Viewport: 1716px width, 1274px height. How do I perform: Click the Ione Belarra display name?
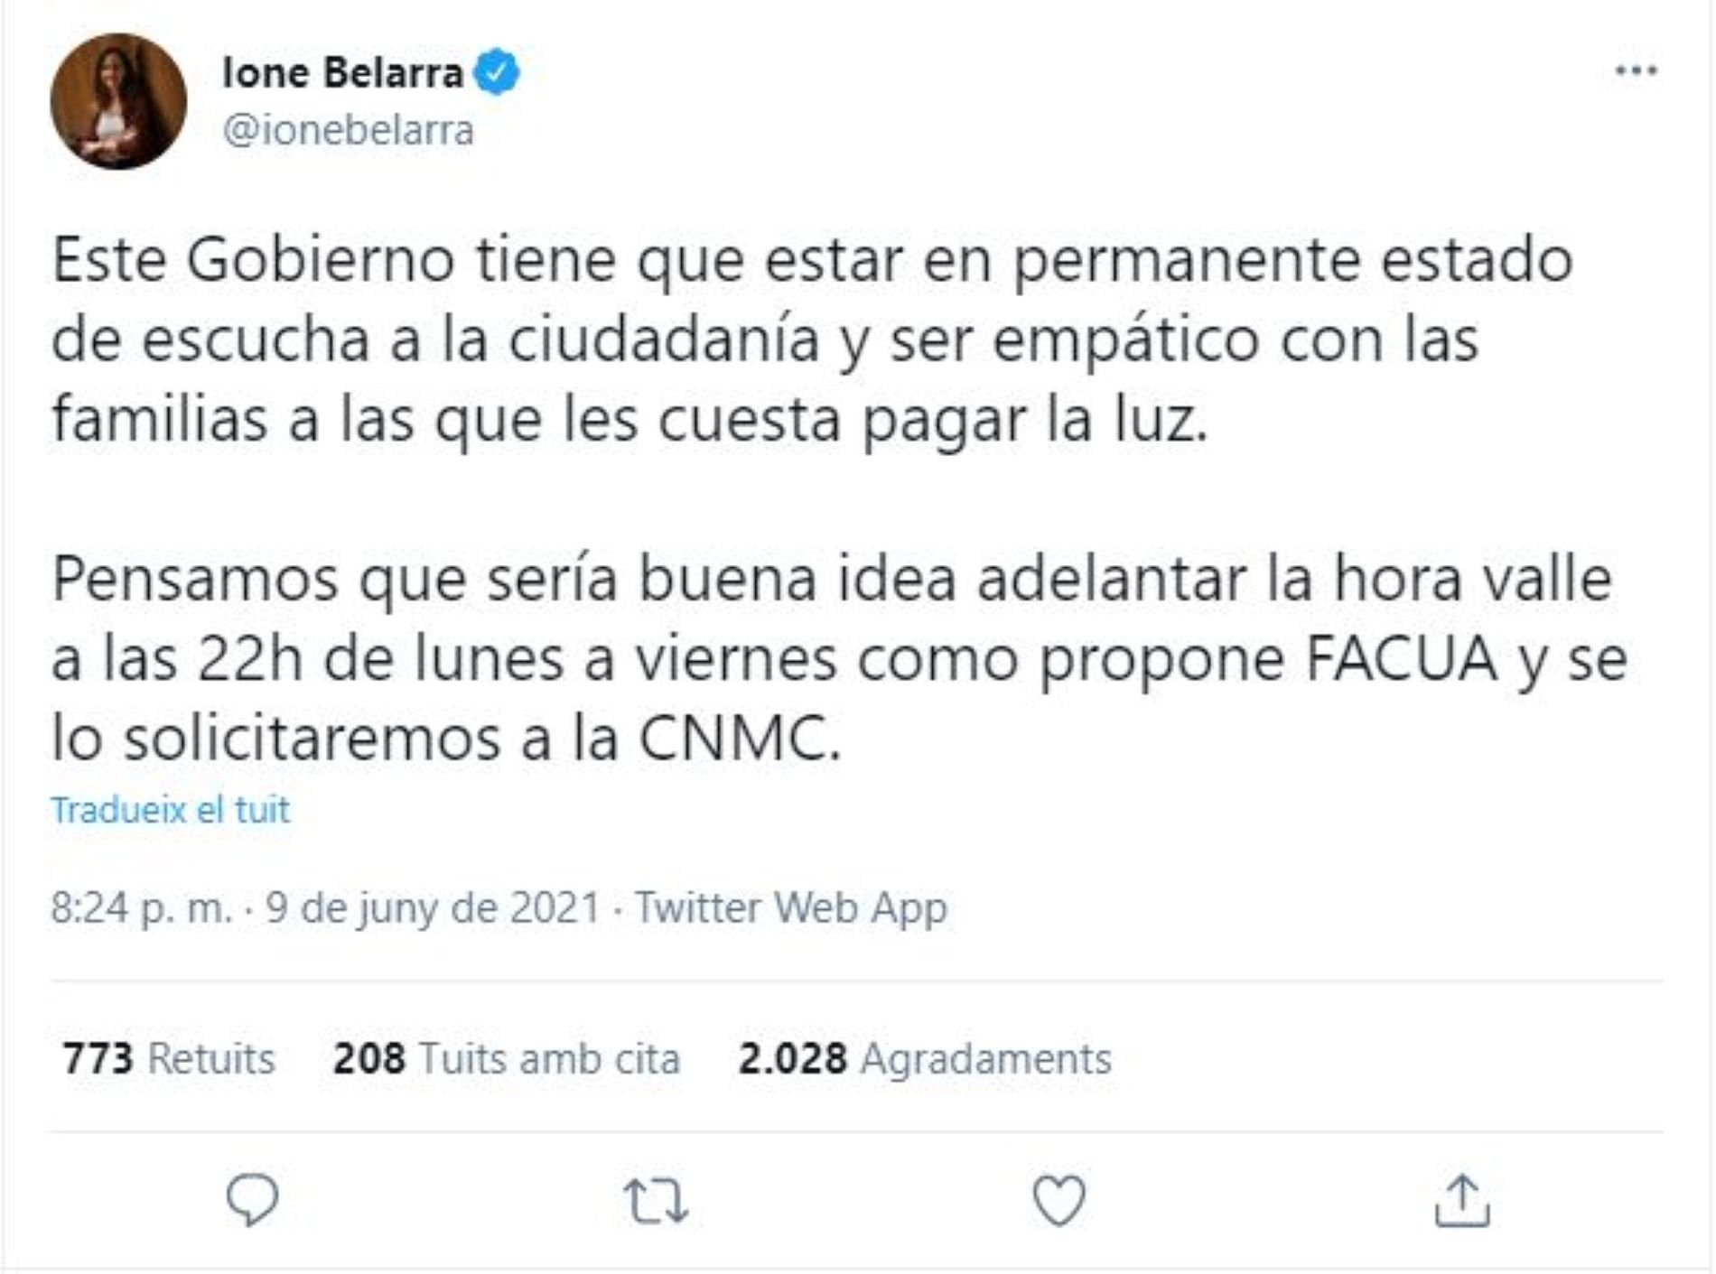[x=342, y=72]
